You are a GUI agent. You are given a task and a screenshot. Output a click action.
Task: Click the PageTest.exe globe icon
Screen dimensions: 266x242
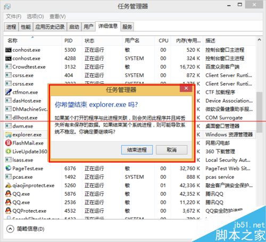coord(9,168)
